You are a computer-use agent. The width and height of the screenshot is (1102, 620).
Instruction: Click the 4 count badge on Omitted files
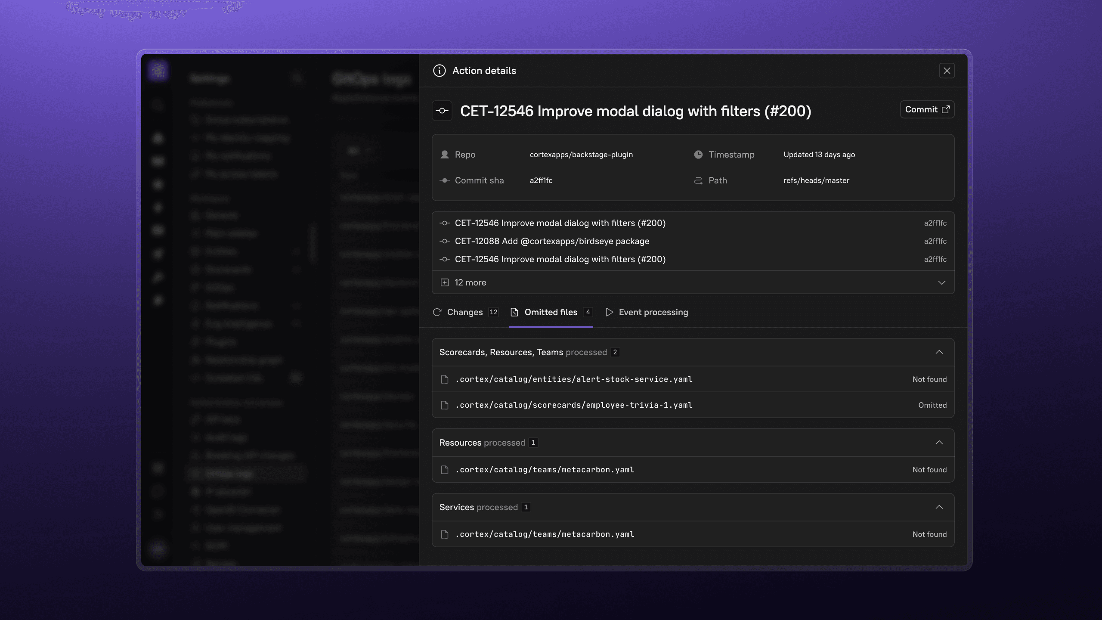click(588, 312)
